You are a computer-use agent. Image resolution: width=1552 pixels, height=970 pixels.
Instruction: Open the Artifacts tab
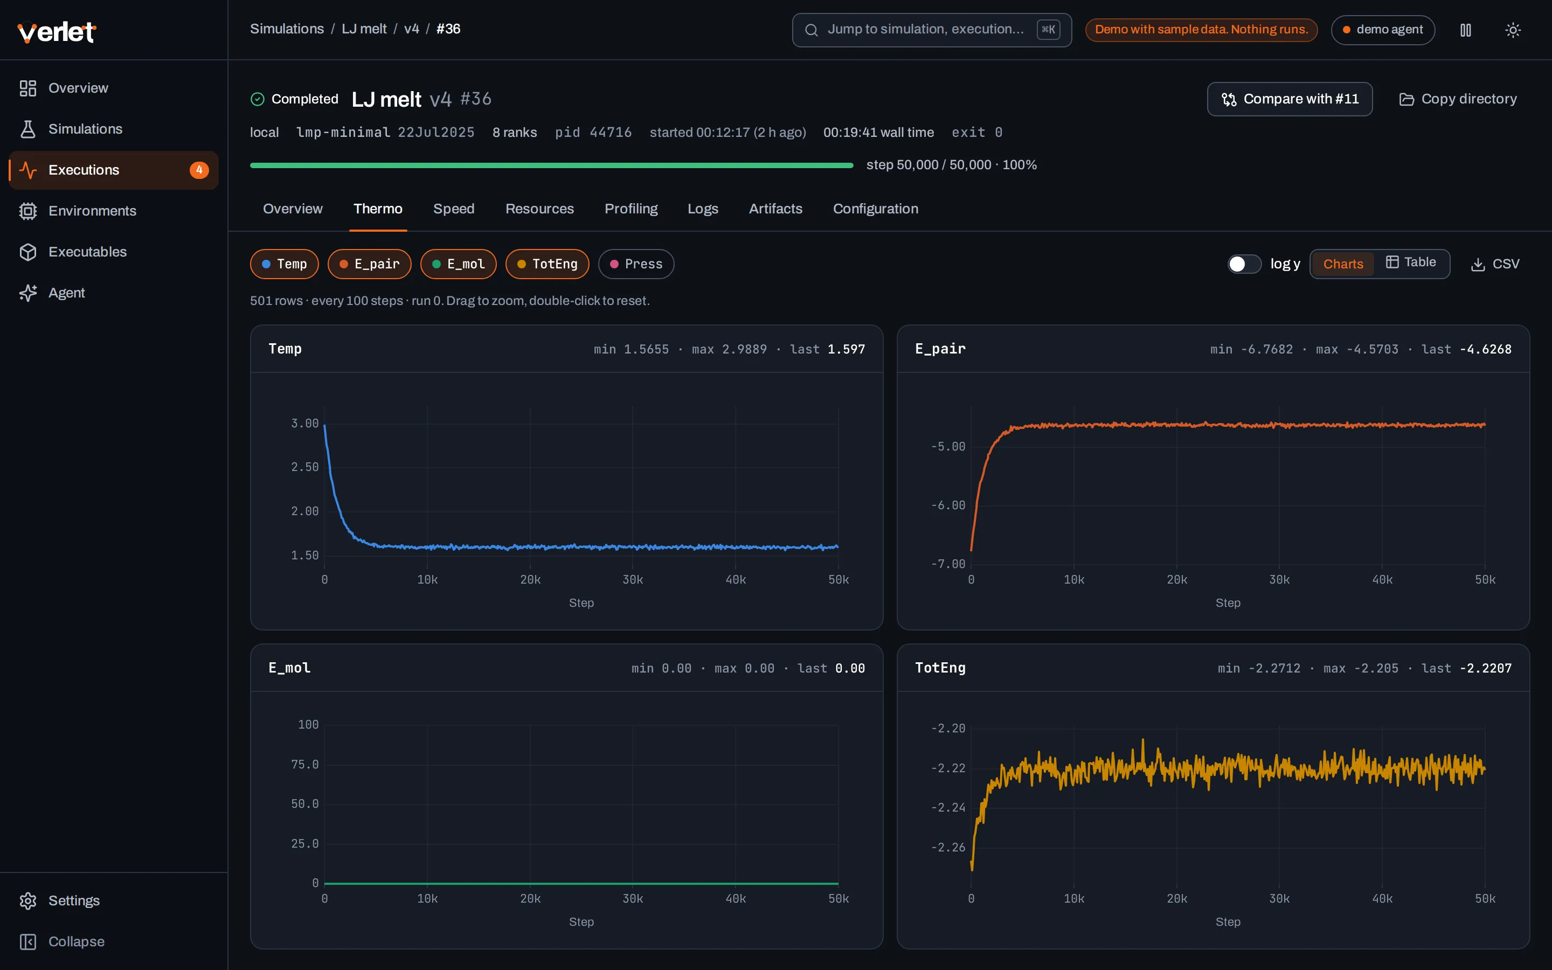775,209
